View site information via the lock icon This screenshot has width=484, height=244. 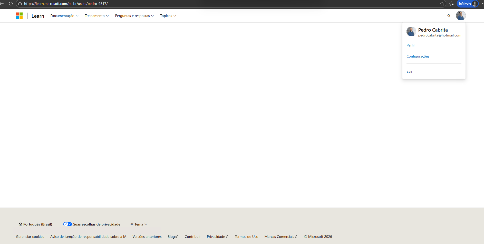coord(20,4)
